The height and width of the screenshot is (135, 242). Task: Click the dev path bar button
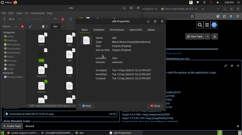tap(56, 26)
